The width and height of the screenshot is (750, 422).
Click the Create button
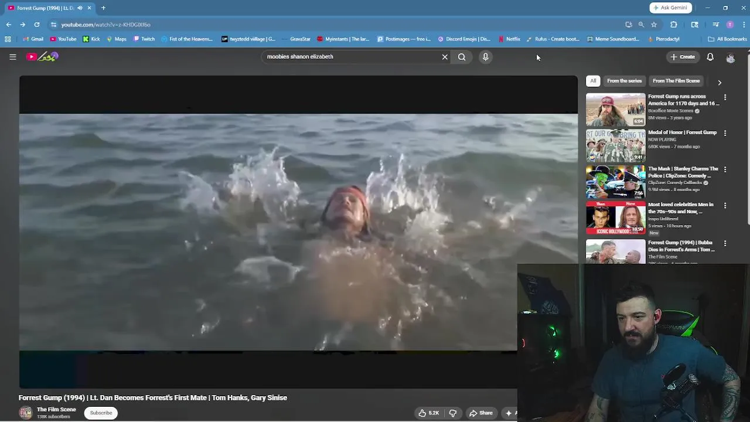pyautogui.click(x=683, y=57)
